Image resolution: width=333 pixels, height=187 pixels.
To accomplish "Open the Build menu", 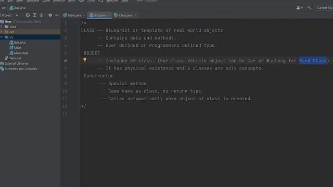I will click(x=72, y=1).
